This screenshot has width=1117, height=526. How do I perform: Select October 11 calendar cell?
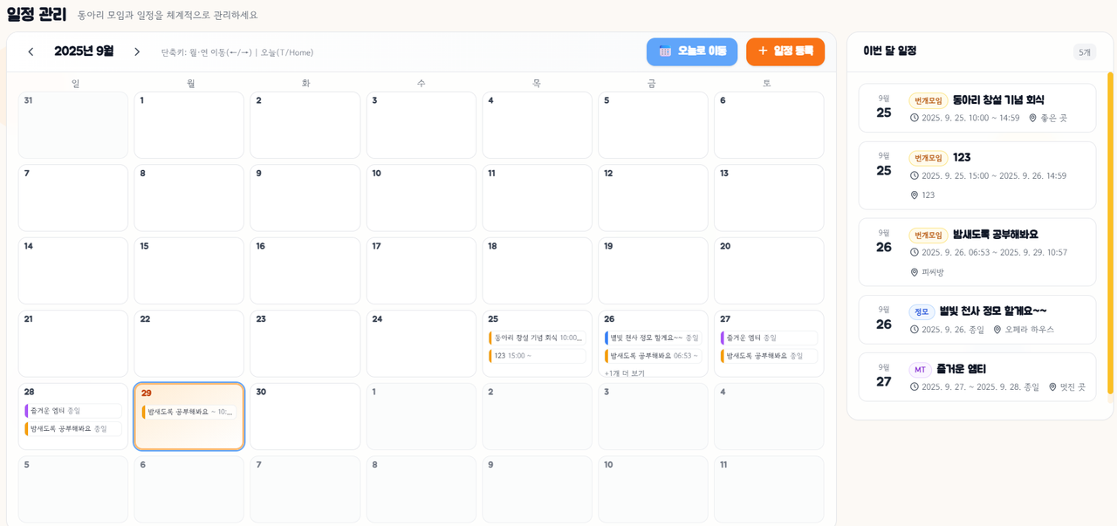pyautogui.click(x=769, y=489)
